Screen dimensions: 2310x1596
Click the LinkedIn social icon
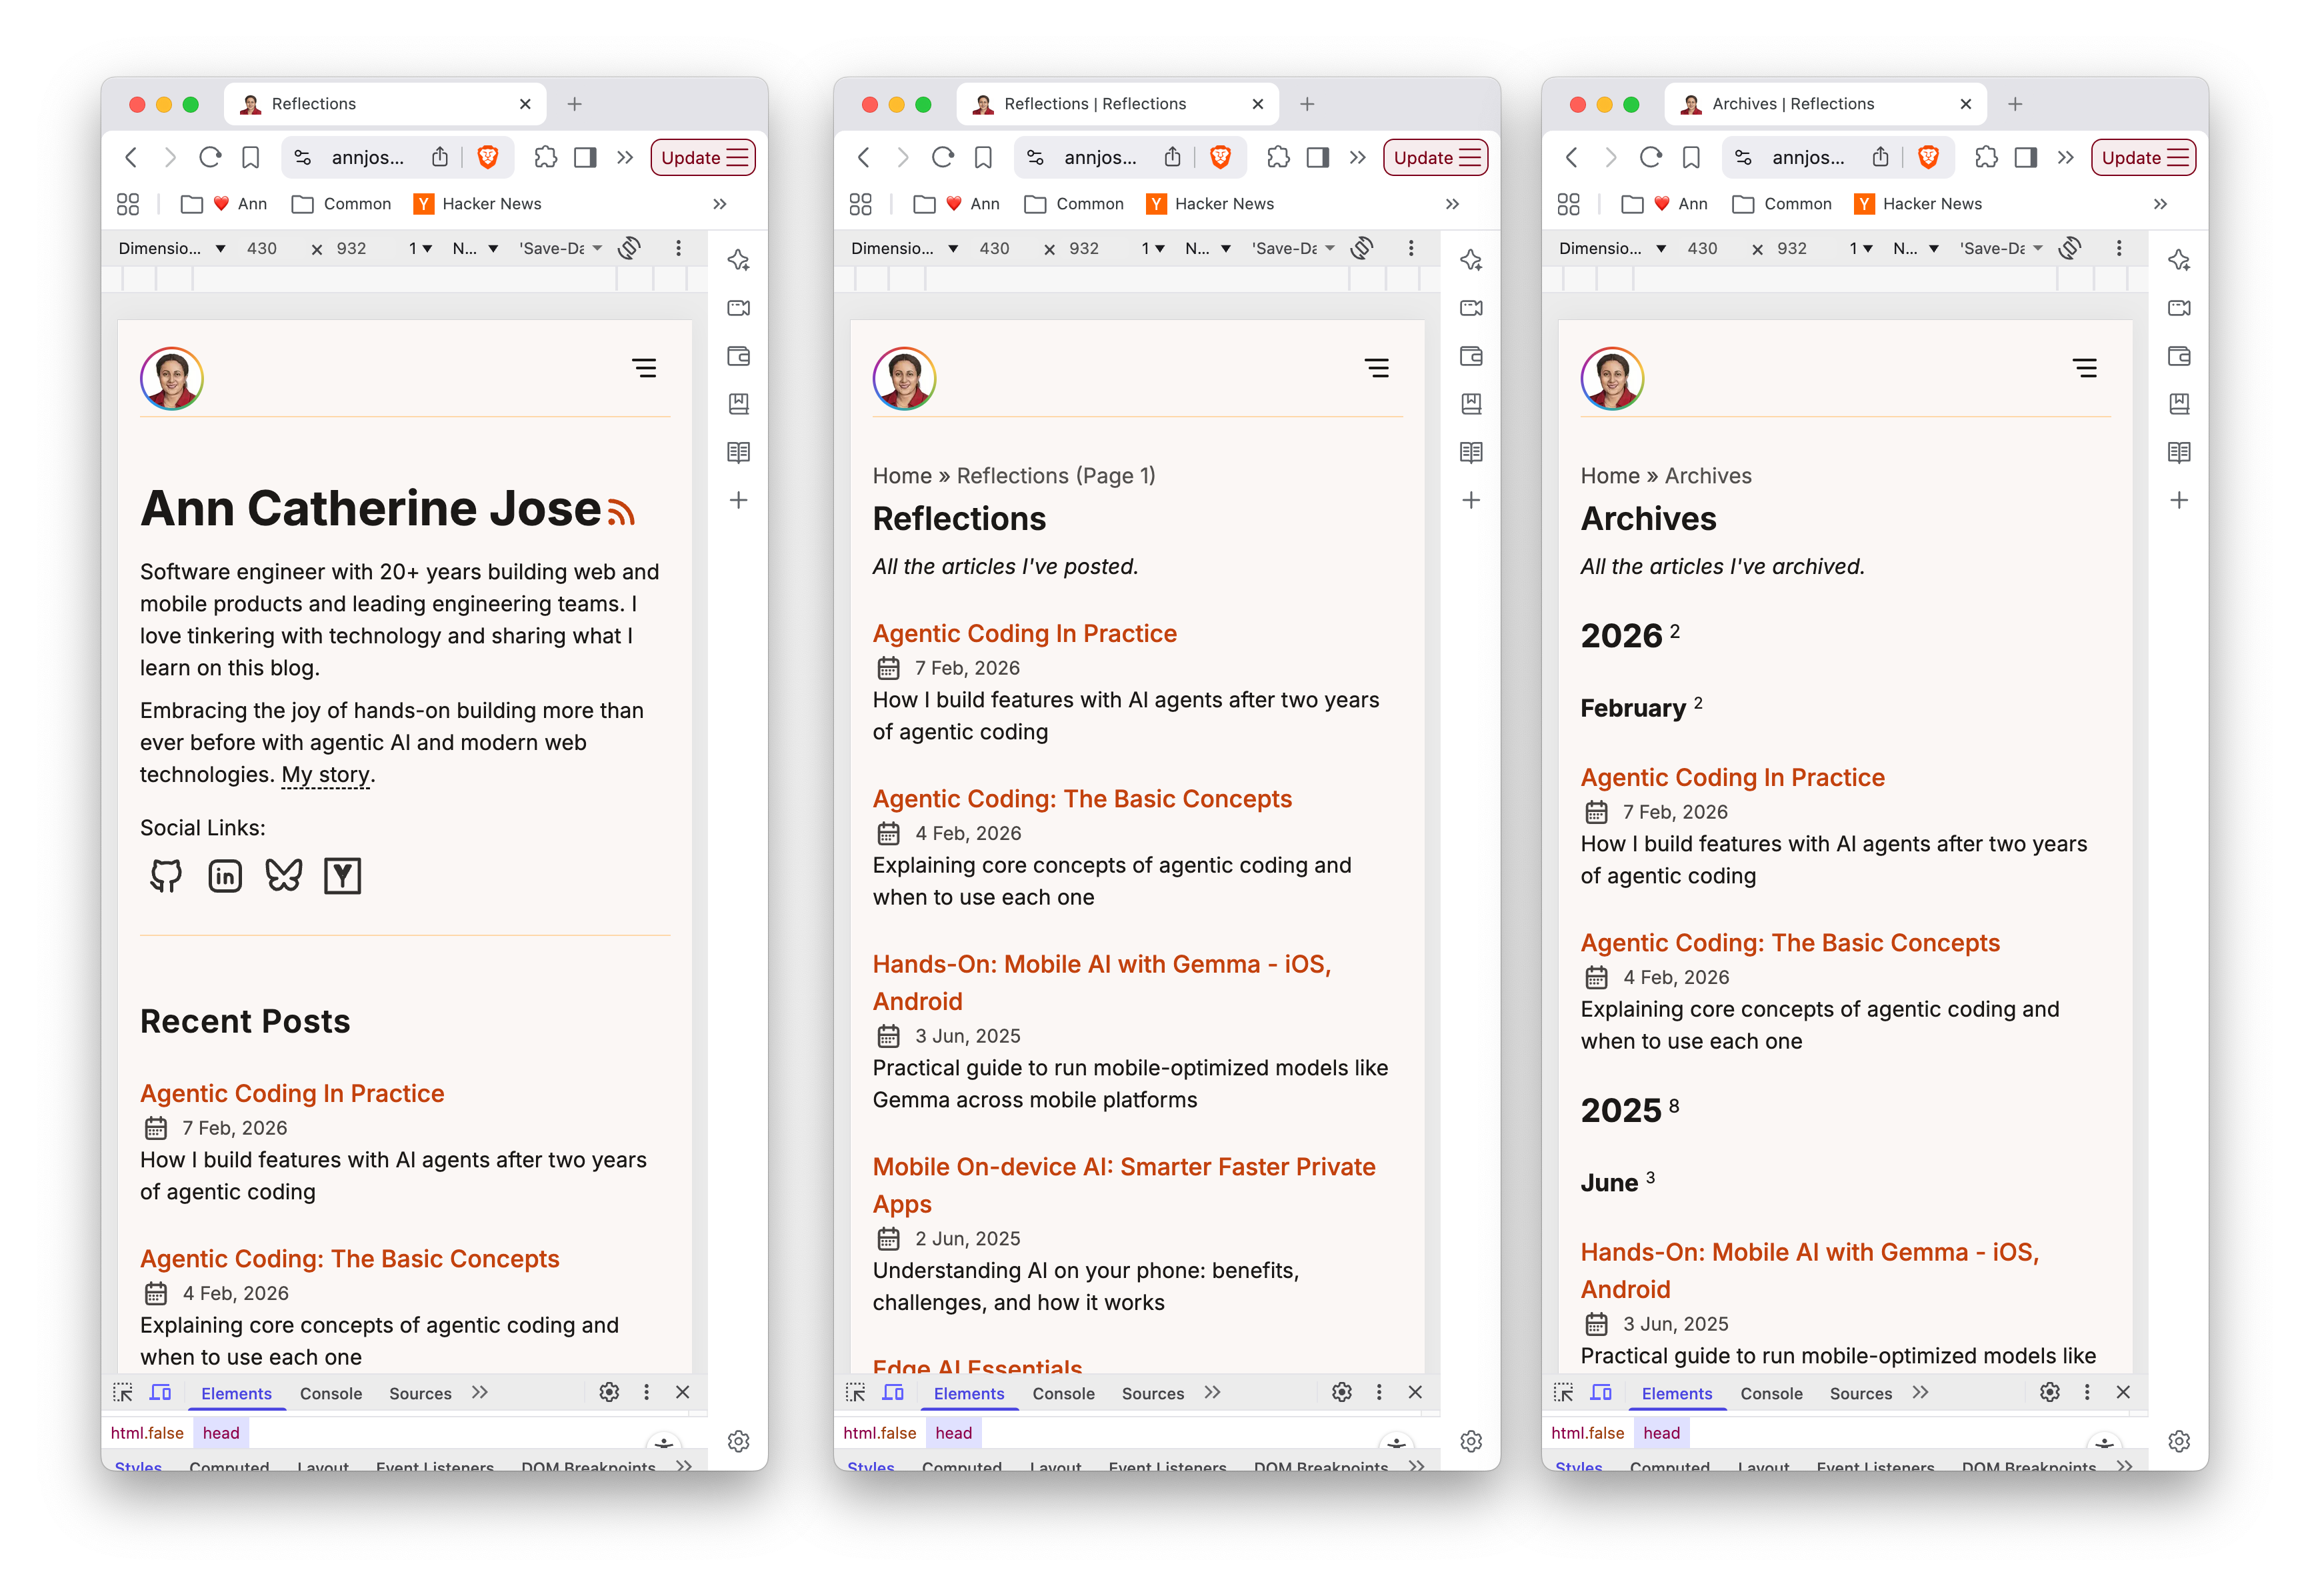(224, 875)
